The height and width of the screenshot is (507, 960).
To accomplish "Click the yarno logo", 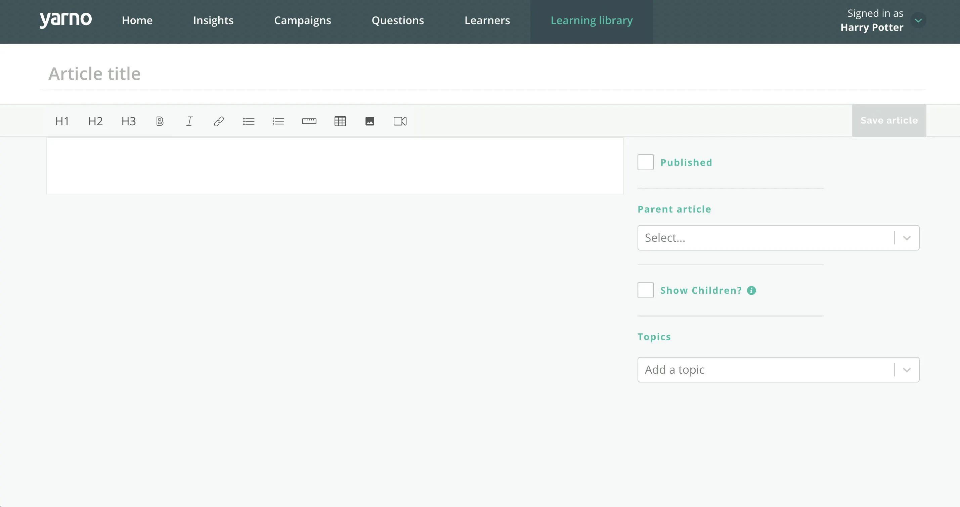I will click(66, 20).
